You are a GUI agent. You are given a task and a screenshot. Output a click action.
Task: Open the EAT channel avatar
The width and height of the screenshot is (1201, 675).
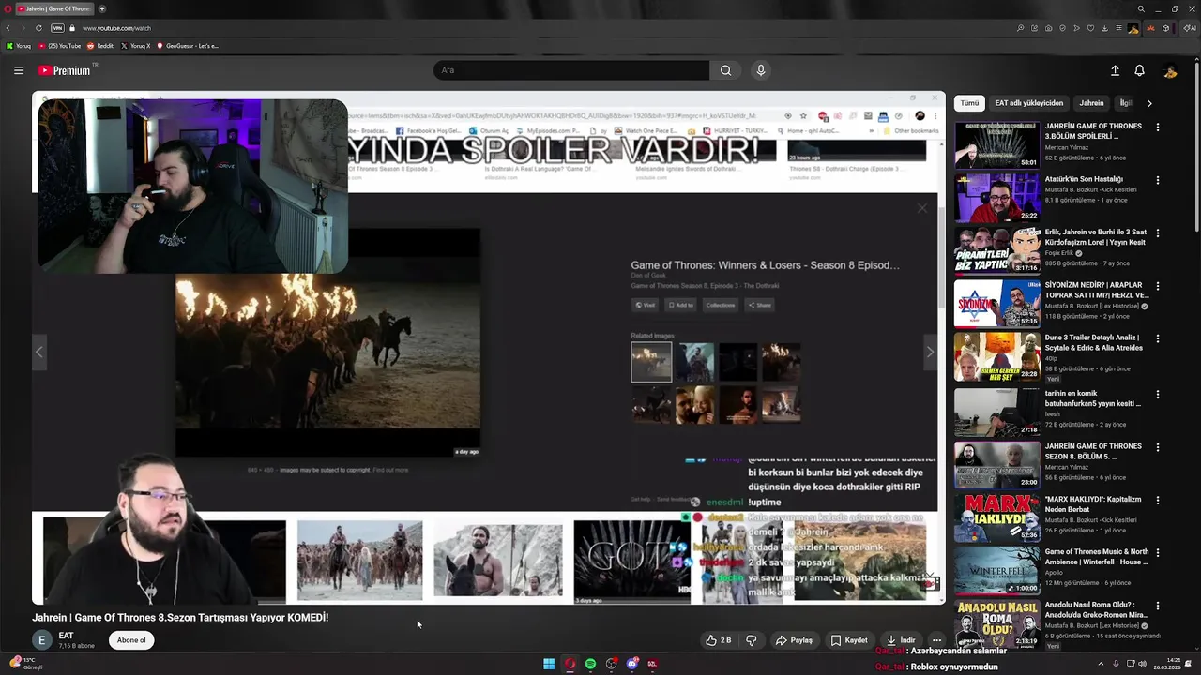pyautogui.click(x=41, y=640)
